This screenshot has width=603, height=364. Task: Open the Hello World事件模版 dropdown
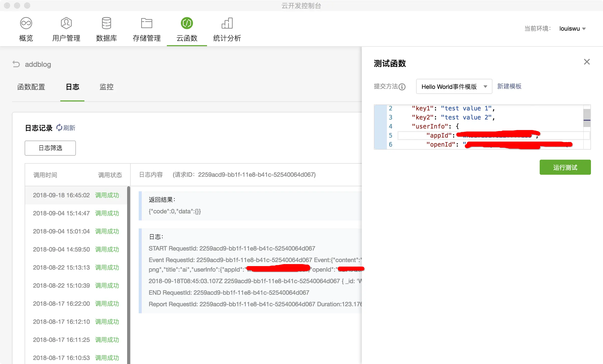point(454,87)
